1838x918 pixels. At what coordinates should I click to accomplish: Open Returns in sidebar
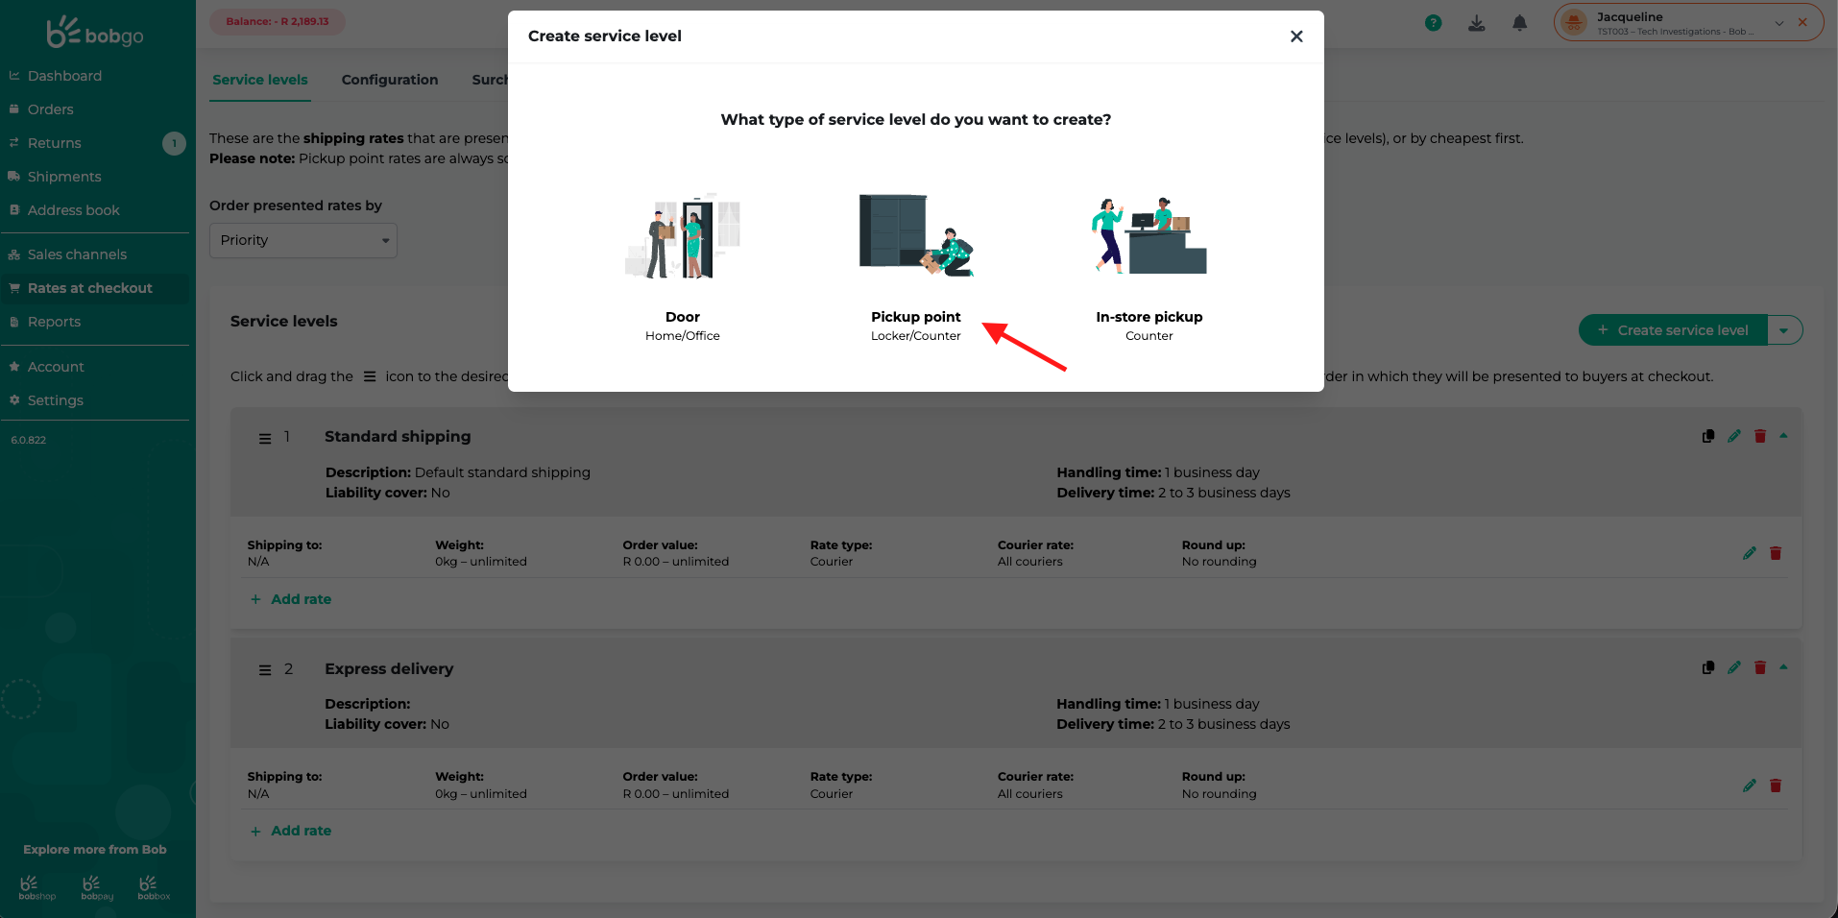(54, 143)
